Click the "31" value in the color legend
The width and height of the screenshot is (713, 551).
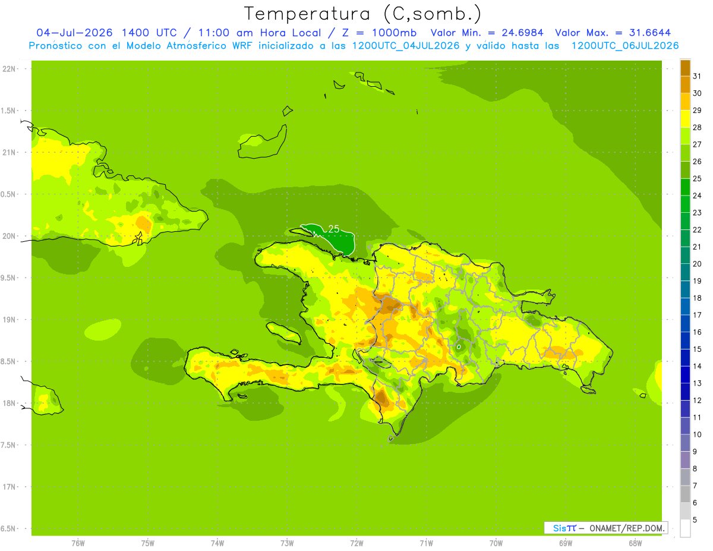pyautogui.click(x=697, y=76)
